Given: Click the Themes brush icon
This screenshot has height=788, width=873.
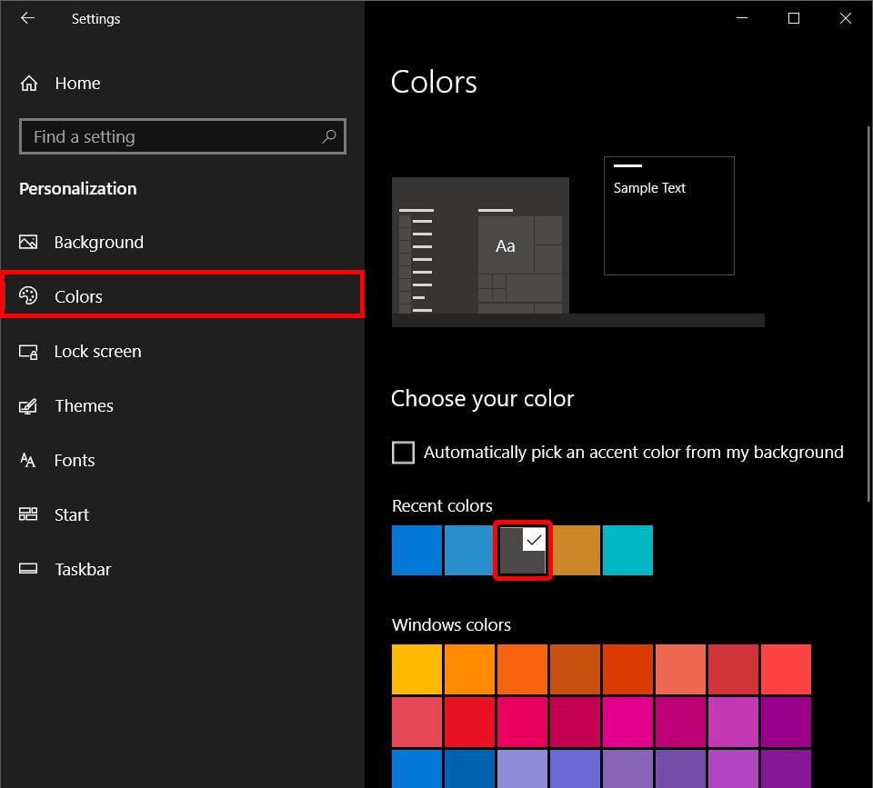Looking at the screenshot, I should 28,406.
